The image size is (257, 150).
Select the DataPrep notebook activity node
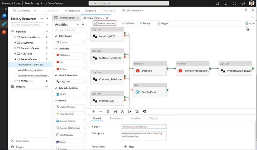click(x=150, y=69)
